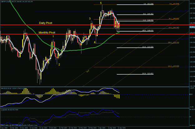Select the red Monthly Pivot horizontal line
This screenshot has width=195, height=129.
(x=95, y=34)
